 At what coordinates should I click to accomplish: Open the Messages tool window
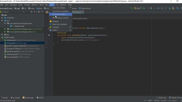28,98
